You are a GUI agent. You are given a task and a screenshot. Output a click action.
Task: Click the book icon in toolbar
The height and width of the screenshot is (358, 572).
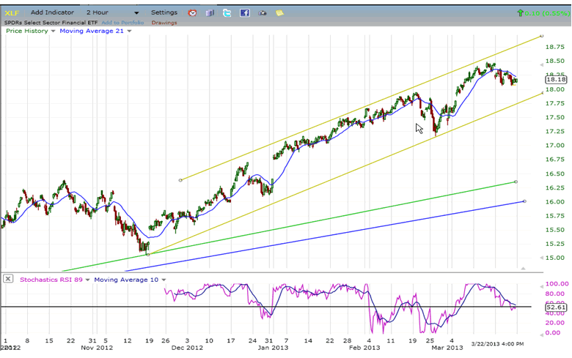[x=210, y=13]
